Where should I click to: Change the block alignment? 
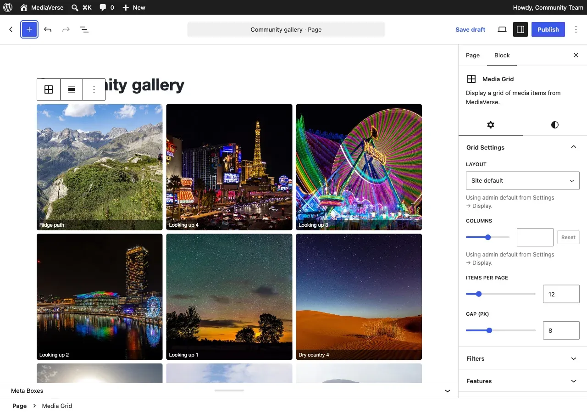pyautogui.click(x=72, y=89)
